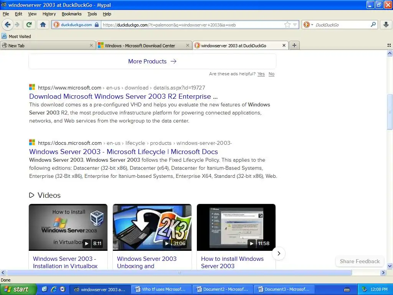Click the horizontal scrollbar thumb
393x295 pixels.
tap(179, 272)
